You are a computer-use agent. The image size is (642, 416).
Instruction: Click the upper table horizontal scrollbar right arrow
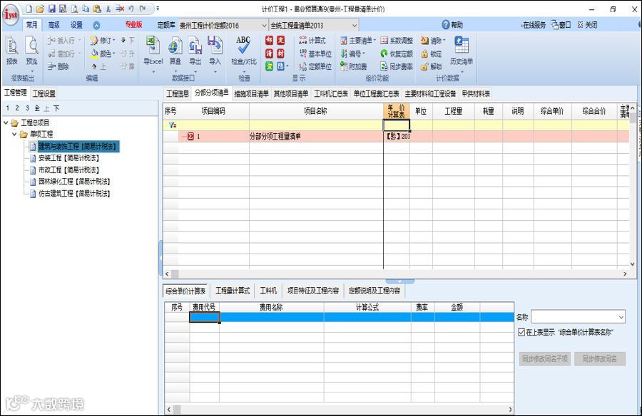pyautogui.click(x=625, y=274)
